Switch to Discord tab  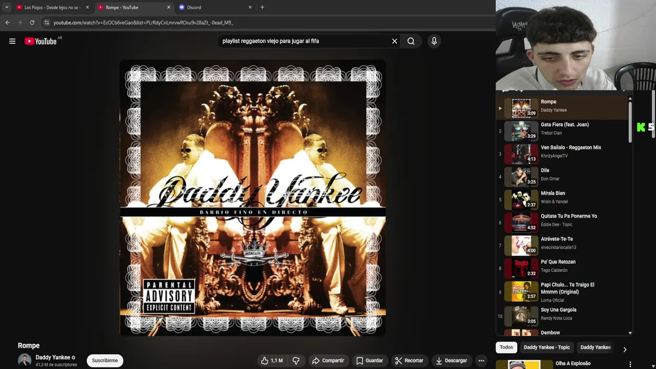(215, 7)
